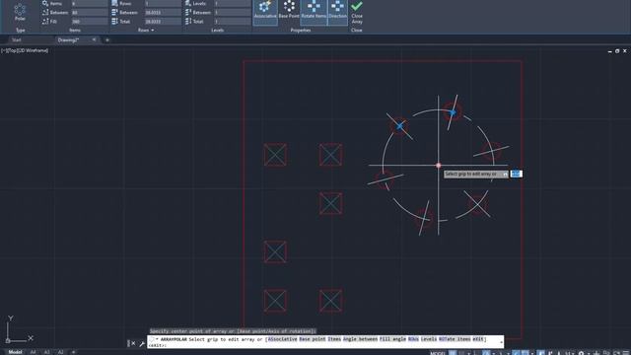
Task: Add a new drawing tab
Action: point(107,39)
